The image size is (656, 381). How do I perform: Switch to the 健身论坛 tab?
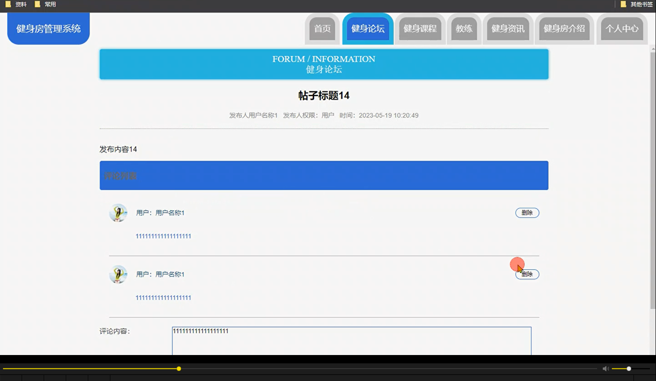click(x=367, y=29)
